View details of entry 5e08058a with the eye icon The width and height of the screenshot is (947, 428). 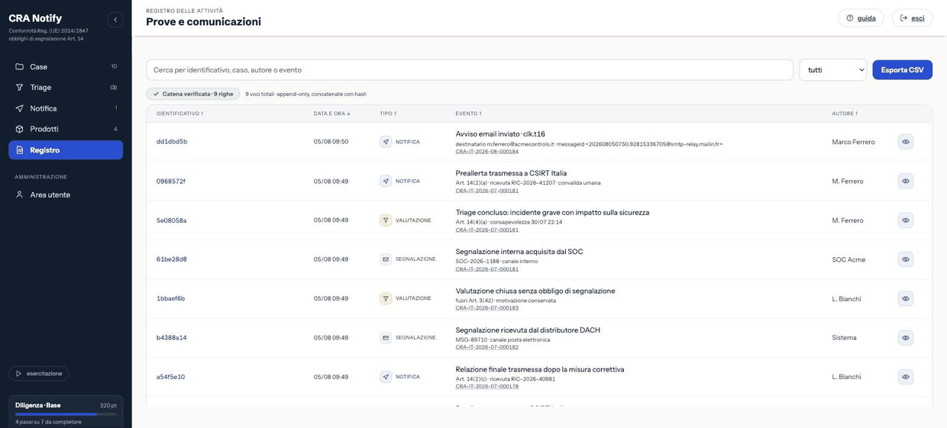906,220
